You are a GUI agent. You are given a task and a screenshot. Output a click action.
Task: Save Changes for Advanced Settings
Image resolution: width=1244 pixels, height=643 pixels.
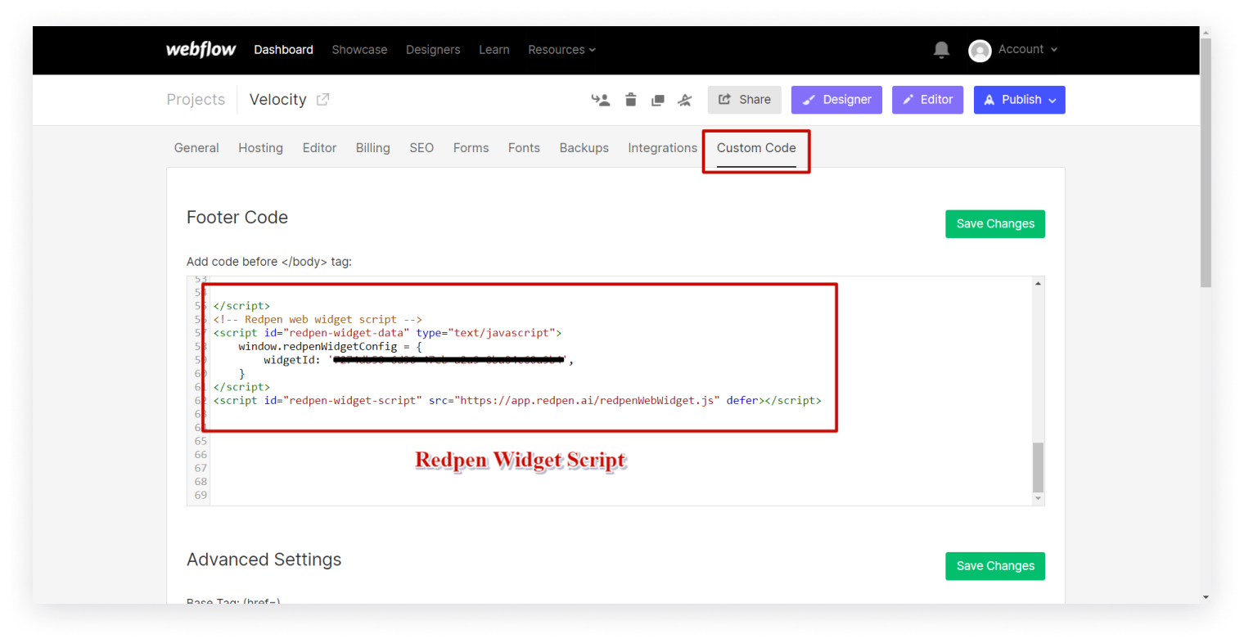tap(995, 566)
